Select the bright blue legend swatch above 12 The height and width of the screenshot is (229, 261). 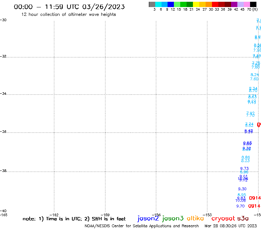coord(171,4)
